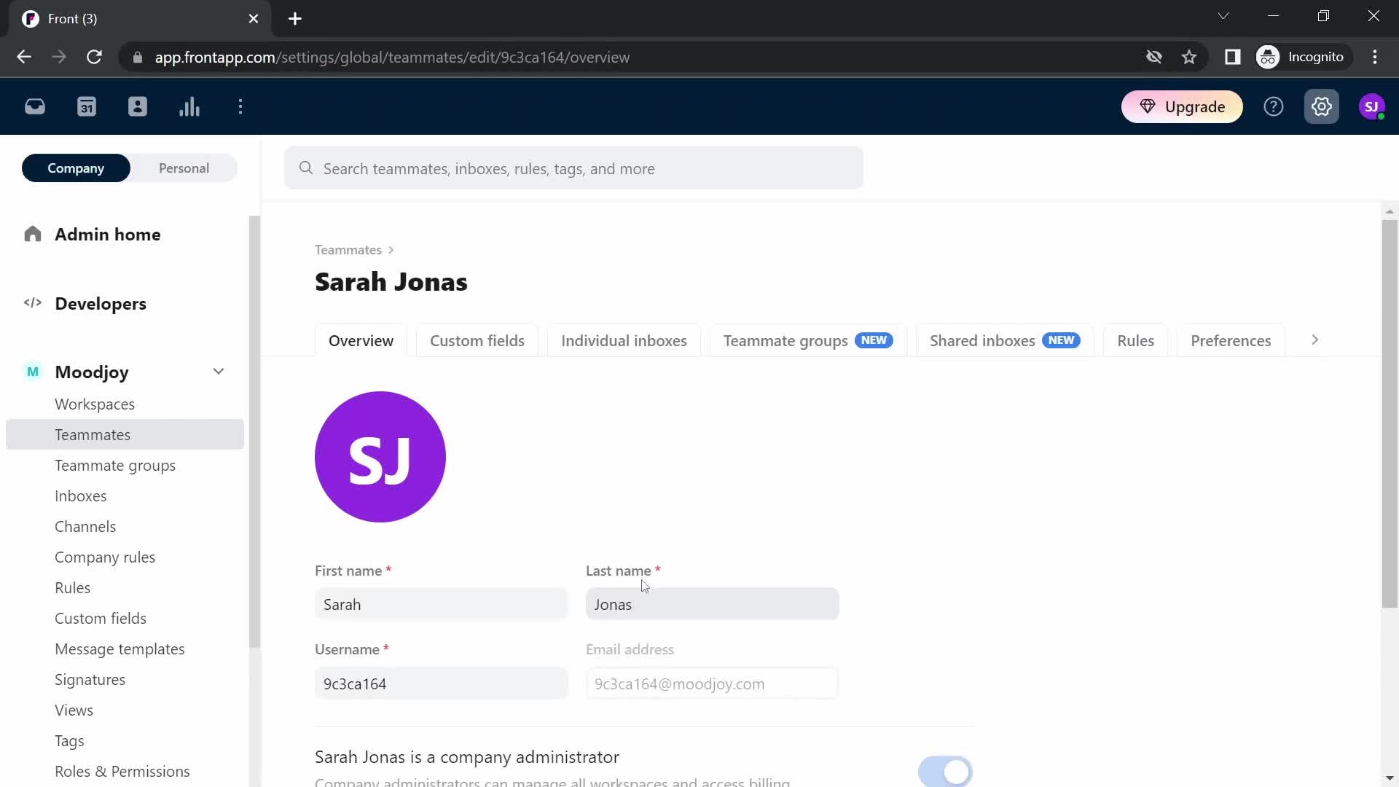This screenshot has height=787, width=1399.
Task: Click the contacts book icon
Action: (138, 106)
